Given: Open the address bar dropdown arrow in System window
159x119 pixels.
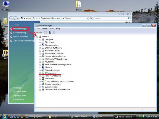Looking at the screenshot, I should click(x=87, y=18).
